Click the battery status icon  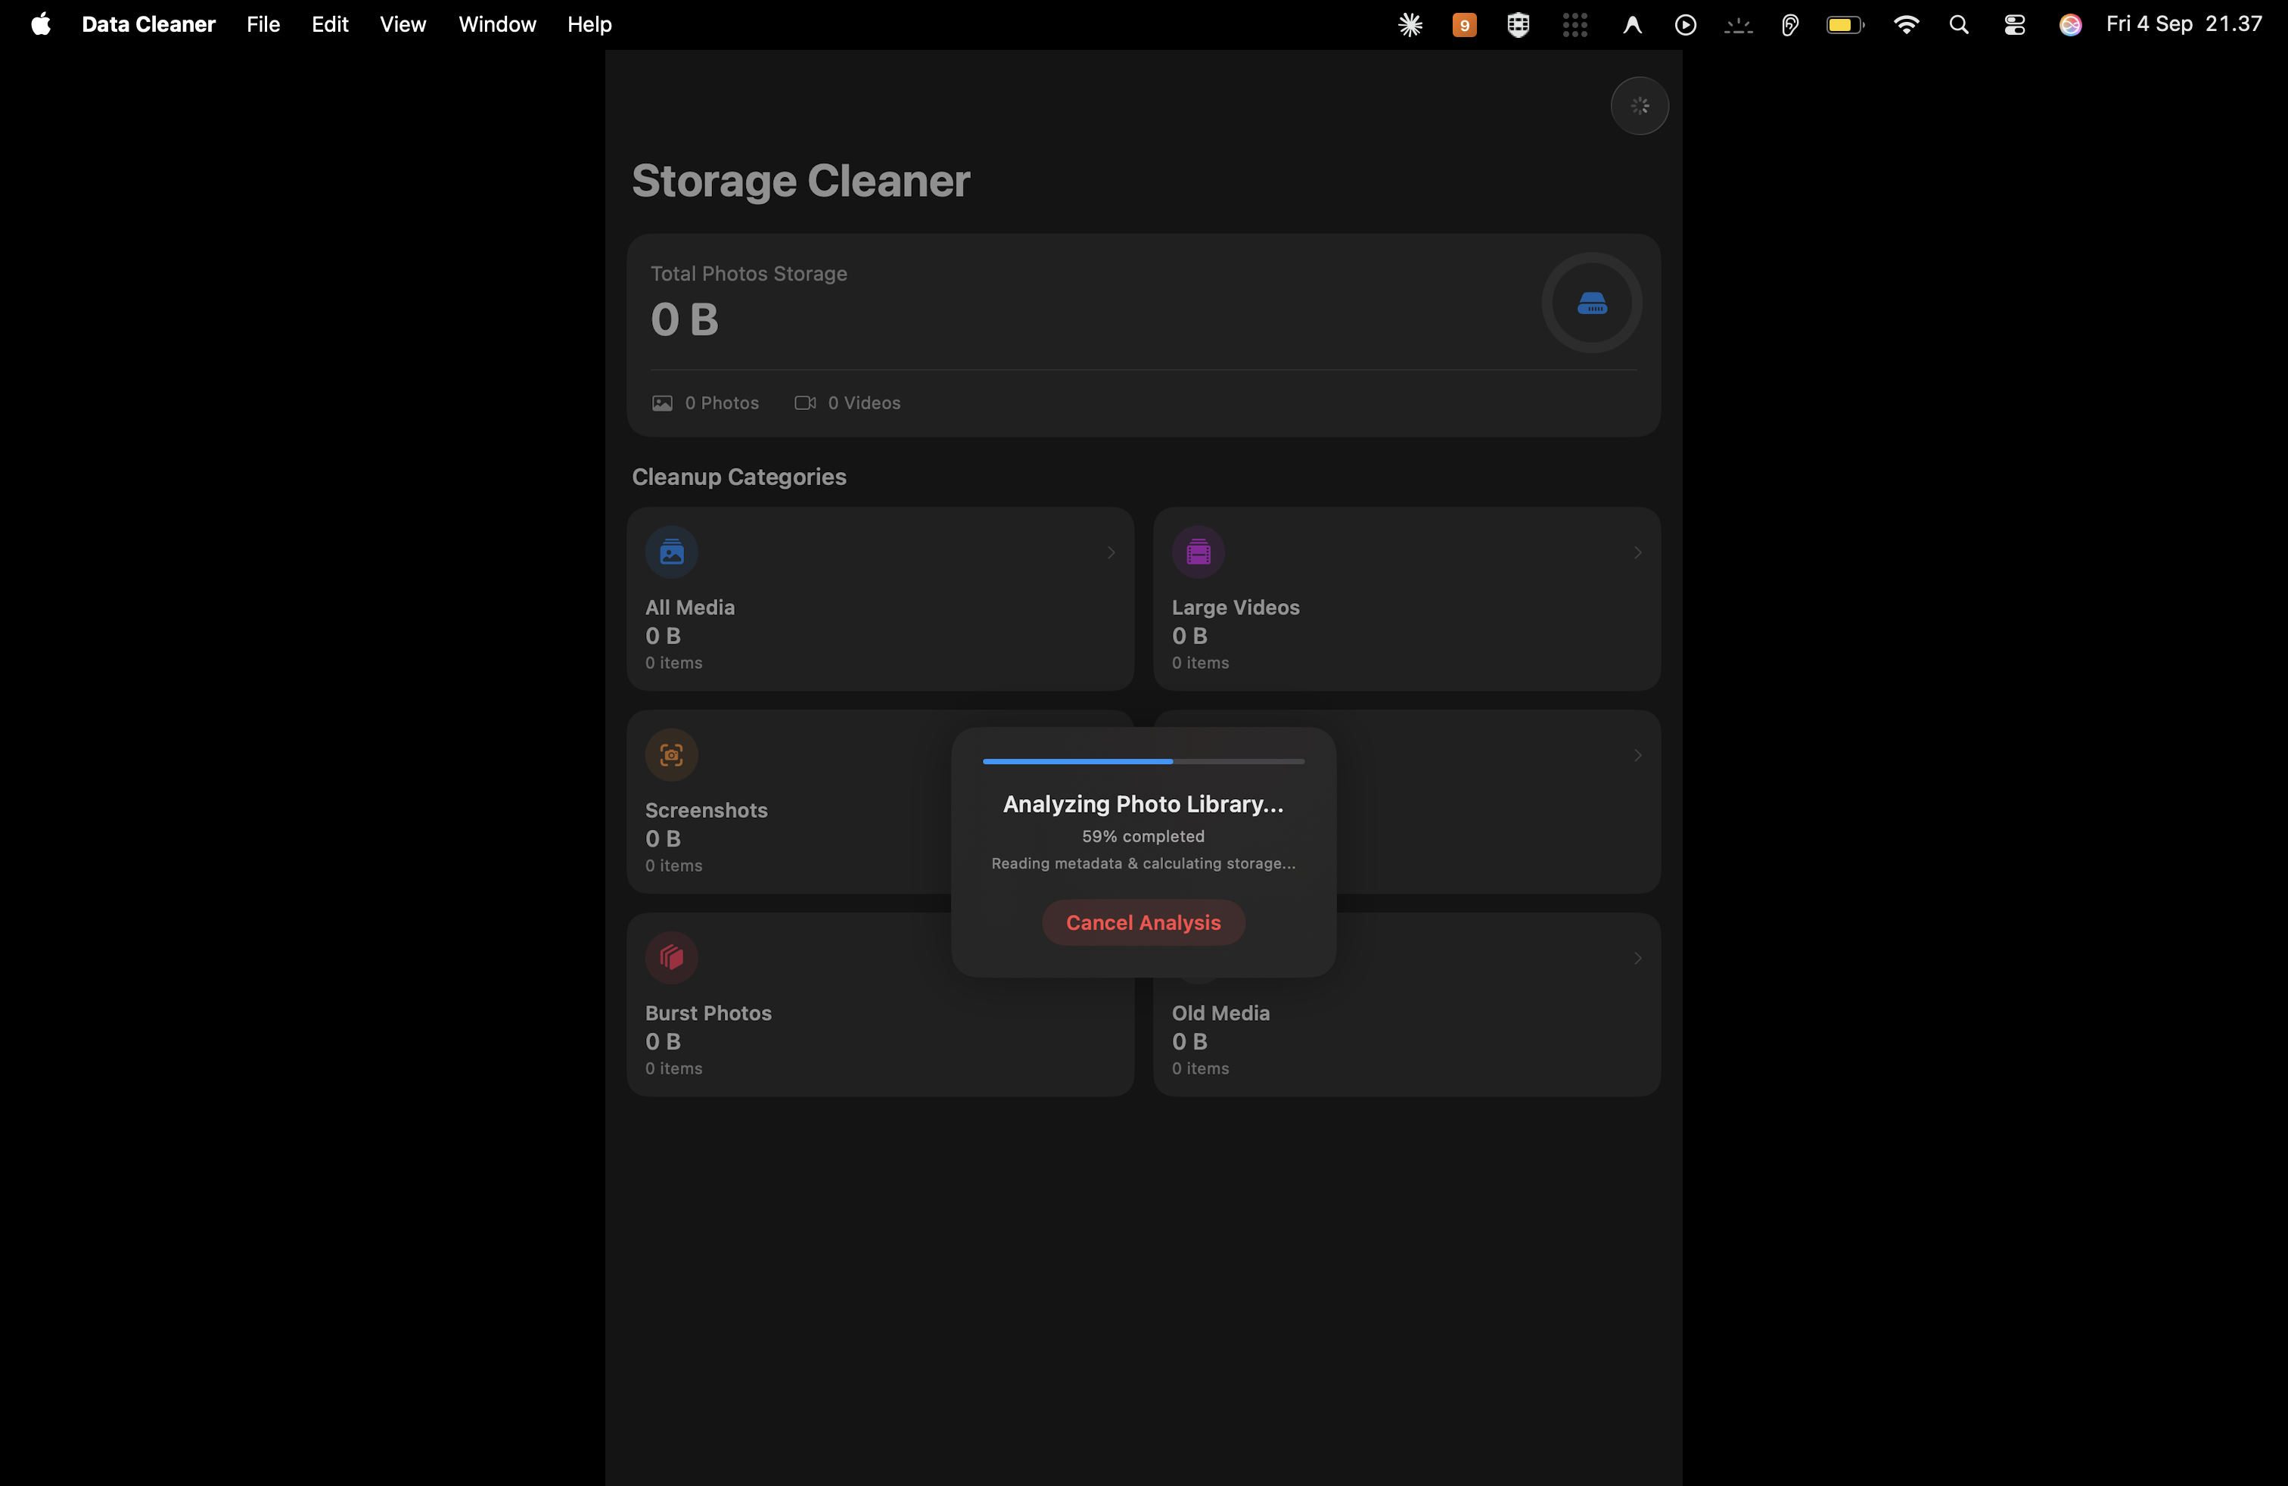click(x=1845, y=25)
